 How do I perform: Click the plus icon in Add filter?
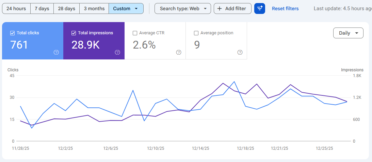(x=220, y=8)
